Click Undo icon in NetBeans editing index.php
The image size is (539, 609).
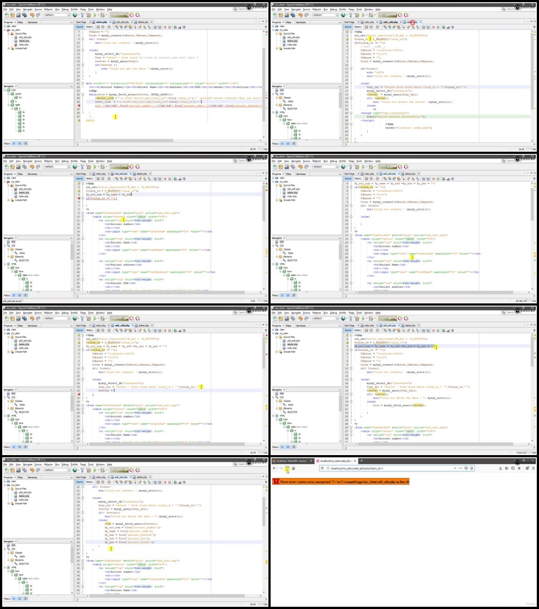(x=32, y=15)
